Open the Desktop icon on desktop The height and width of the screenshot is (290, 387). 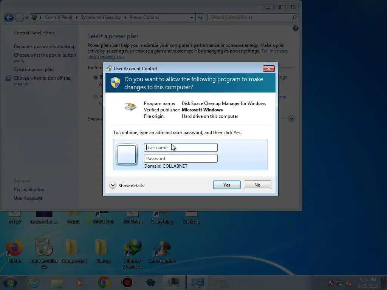(191, 218)
